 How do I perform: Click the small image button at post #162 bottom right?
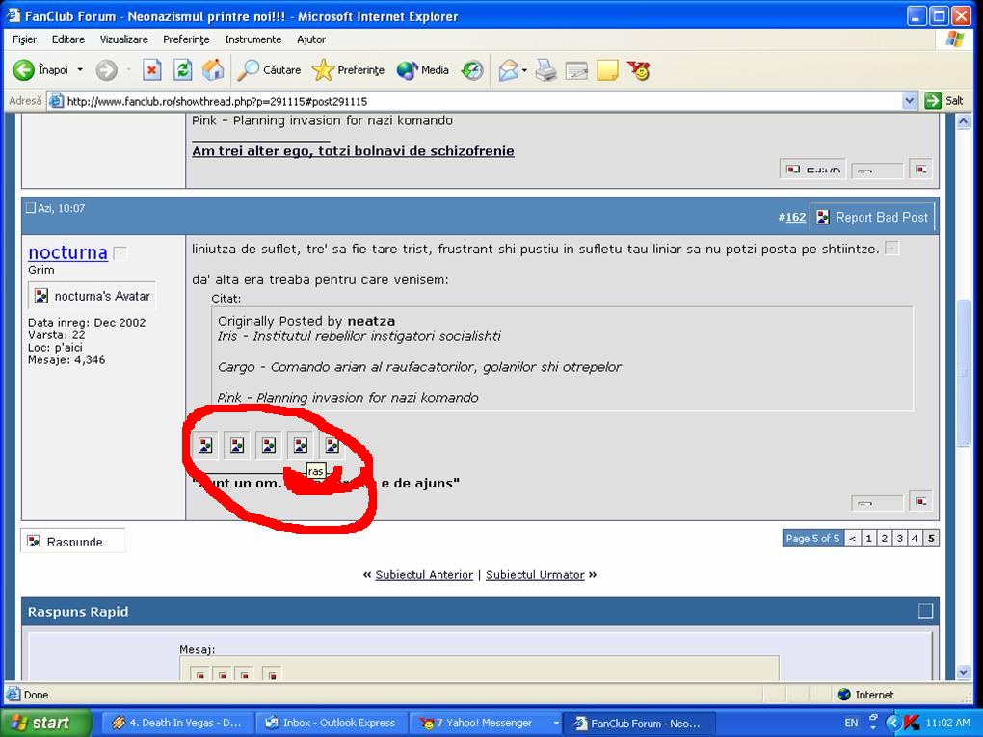point(921,501)
